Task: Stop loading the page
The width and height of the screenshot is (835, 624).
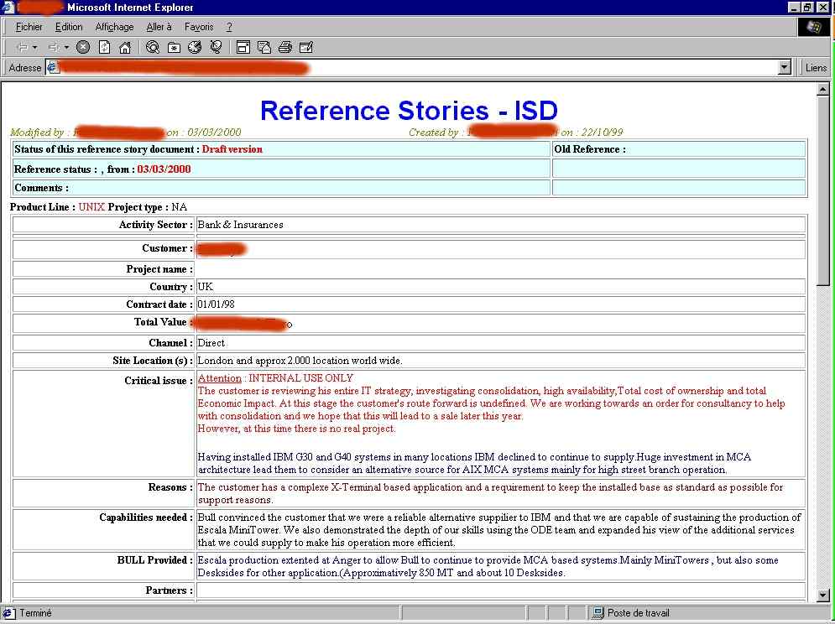Action: click(x=83, y=47)
